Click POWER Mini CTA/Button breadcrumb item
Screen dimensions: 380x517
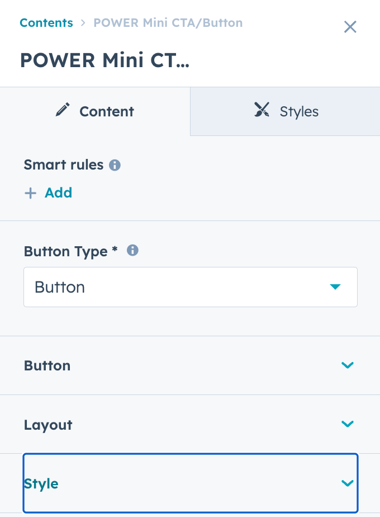point(168,22)
